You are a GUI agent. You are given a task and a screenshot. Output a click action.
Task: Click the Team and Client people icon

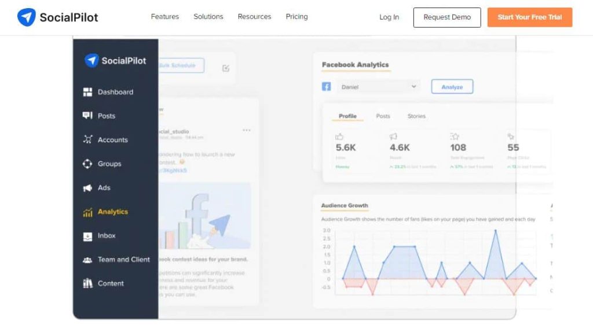click(87, 260)
